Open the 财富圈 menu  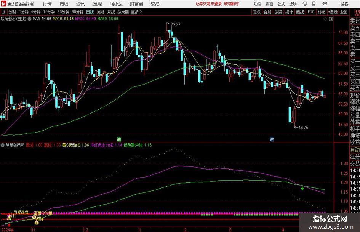tap(136, 4)
